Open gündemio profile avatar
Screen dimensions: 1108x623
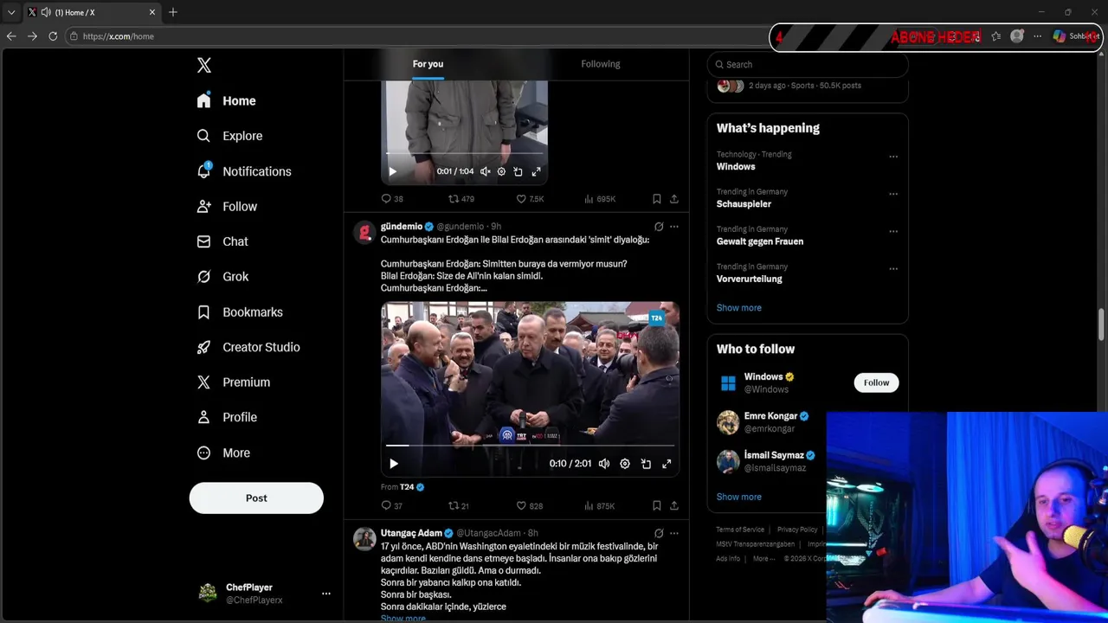click(x=364, y=232)
